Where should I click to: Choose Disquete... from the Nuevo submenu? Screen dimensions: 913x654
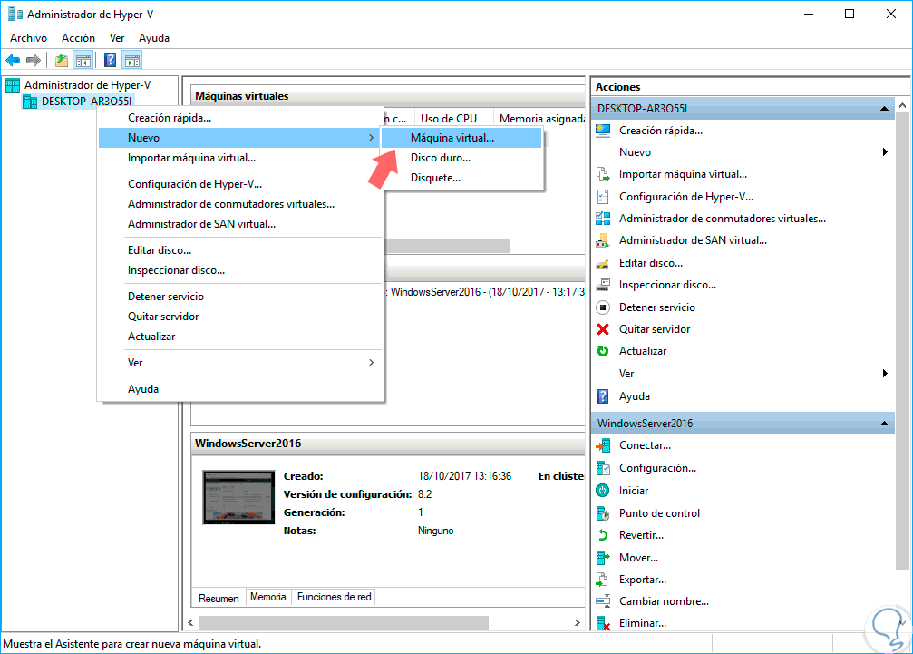(461, 178)
